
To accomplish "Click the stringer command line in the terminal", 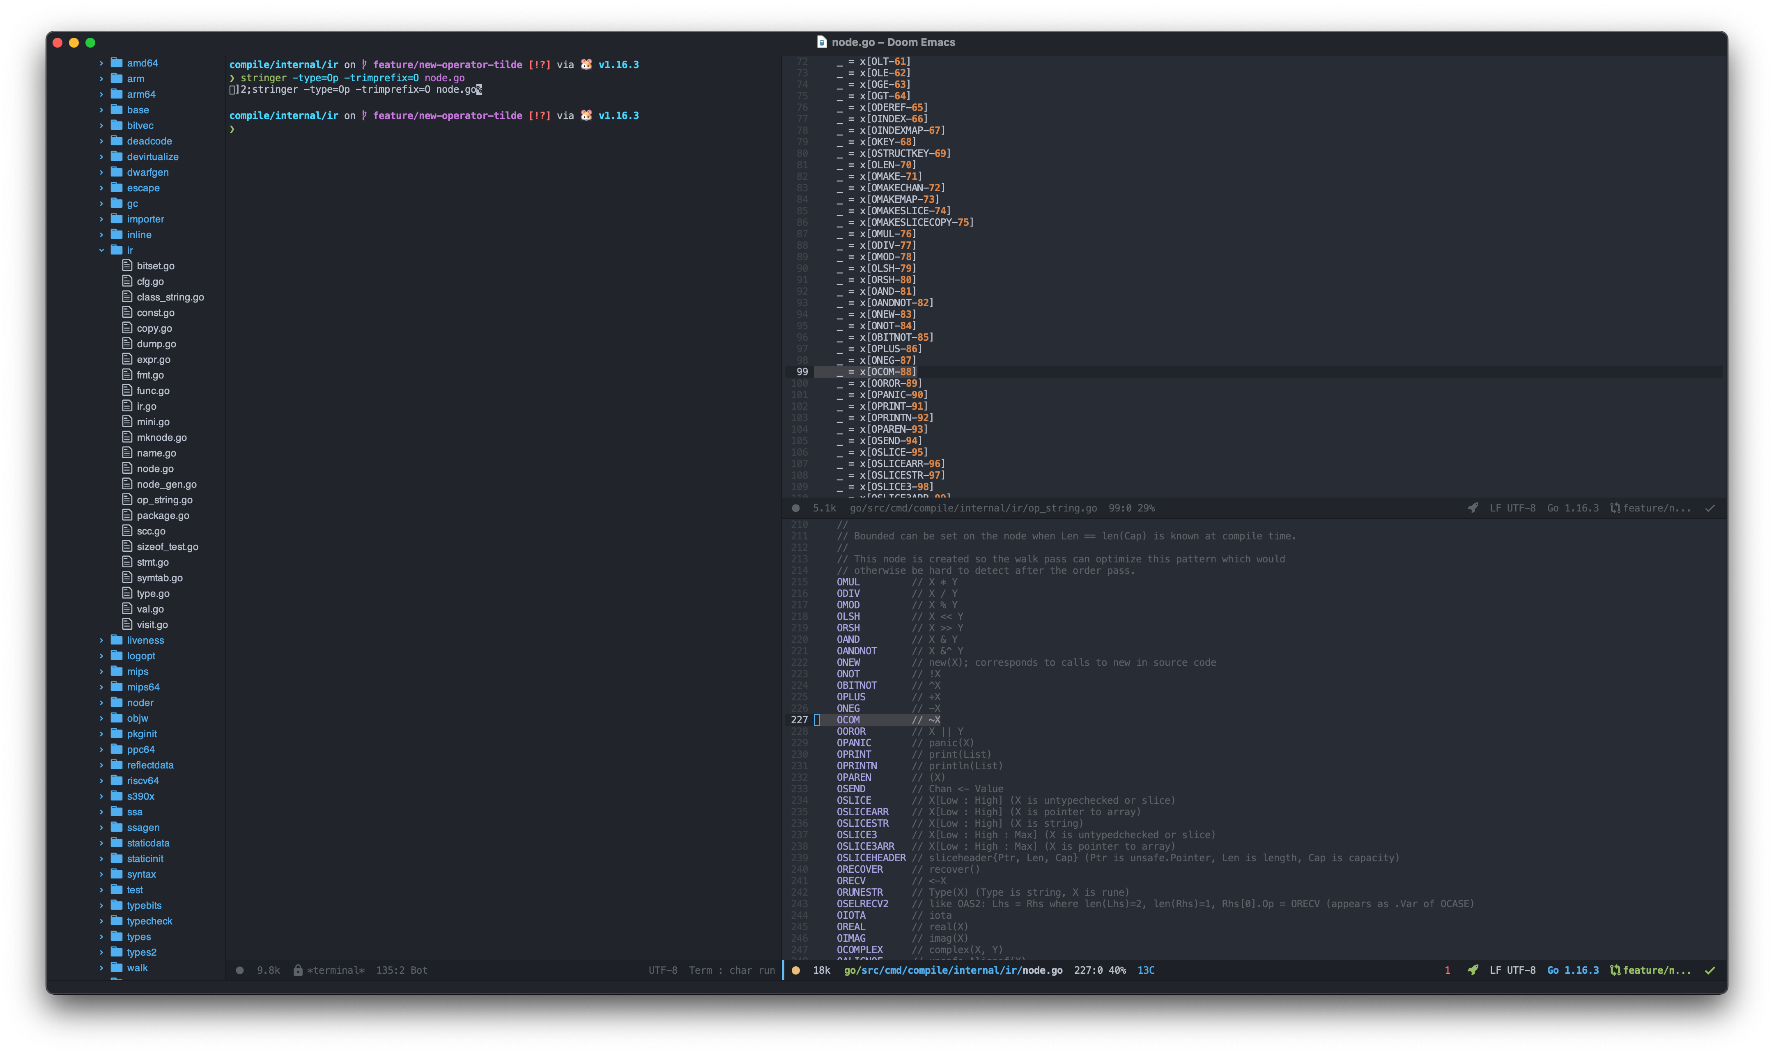I will point(353,78).
